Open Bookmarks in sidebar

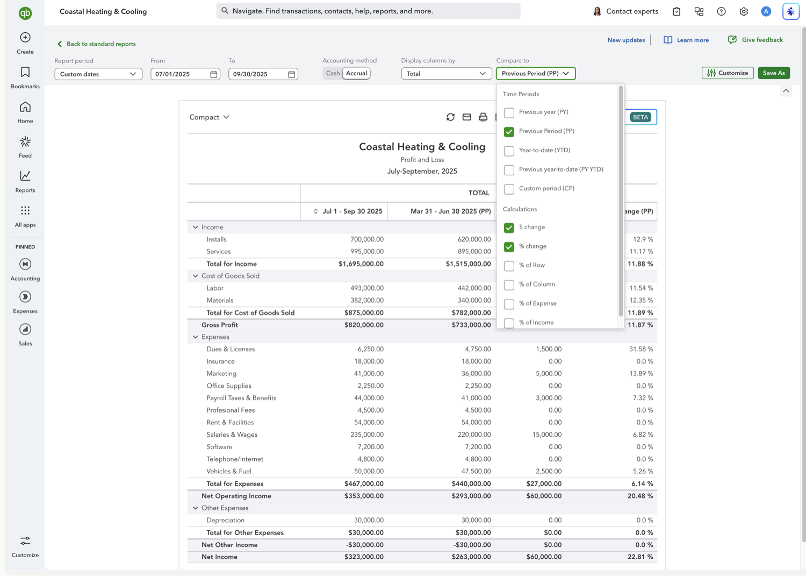point(25,72)
